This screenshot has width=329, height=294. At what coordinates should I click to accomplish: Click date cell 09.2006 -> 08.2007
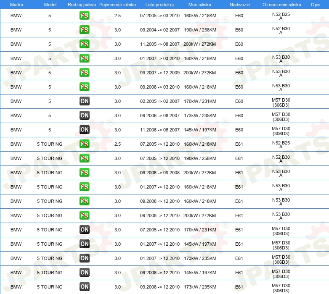[x=160, y=115]
